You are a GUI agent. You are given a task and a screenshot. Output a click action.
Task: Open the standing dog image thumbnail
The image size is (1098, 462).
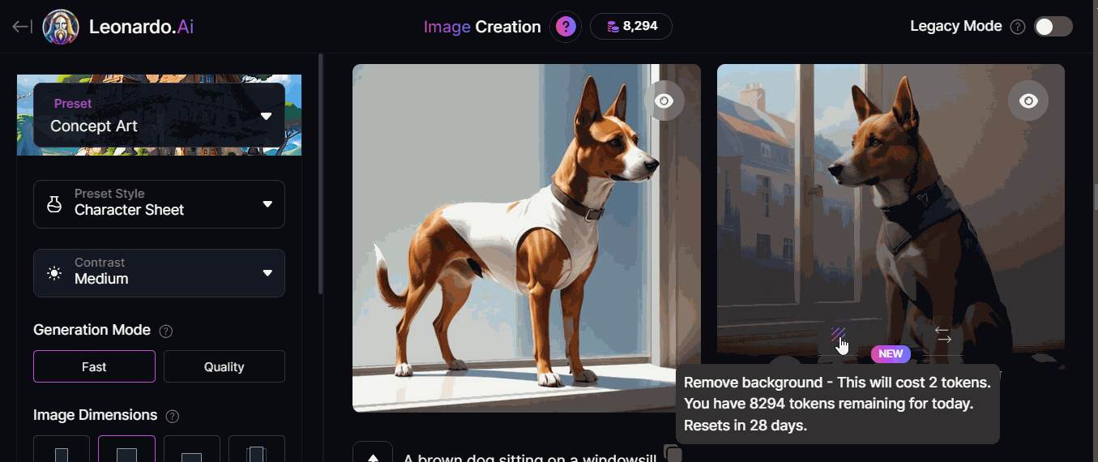[527, 237]
